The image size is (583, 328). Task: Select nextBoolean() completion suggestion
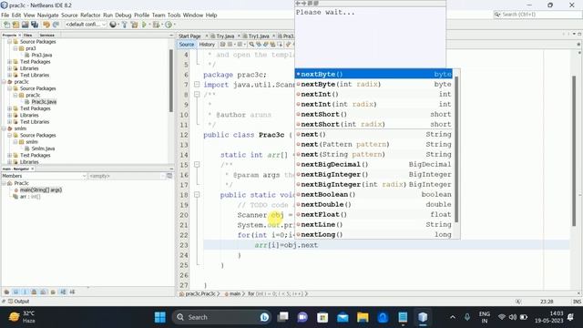373,194
